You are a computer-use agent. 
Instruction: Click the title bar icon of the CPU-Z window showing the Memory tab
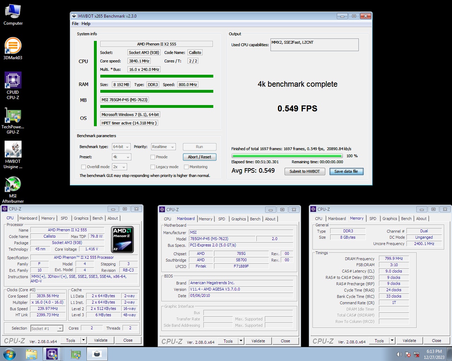(313, 209)
